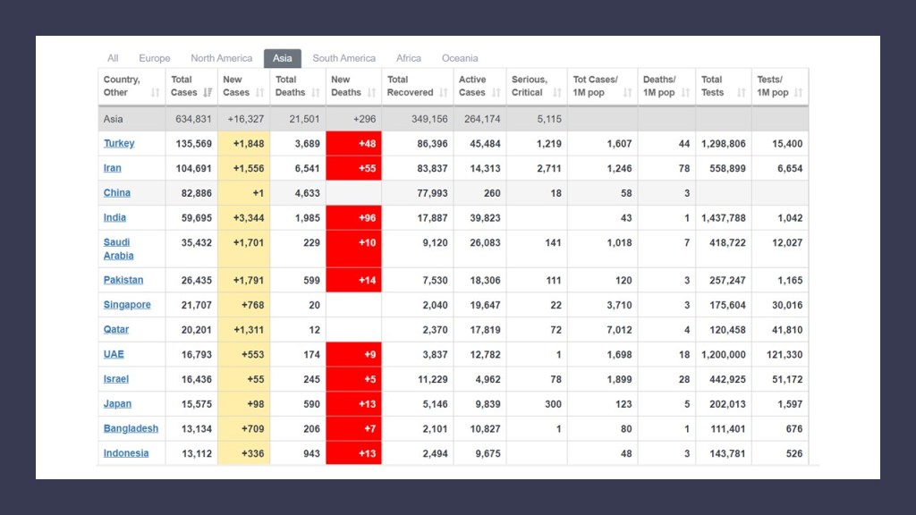Sort by Country, Other column icon
The height and width of the screenshot is (515, 916).
pyautogui.click(x=155, y=93)
